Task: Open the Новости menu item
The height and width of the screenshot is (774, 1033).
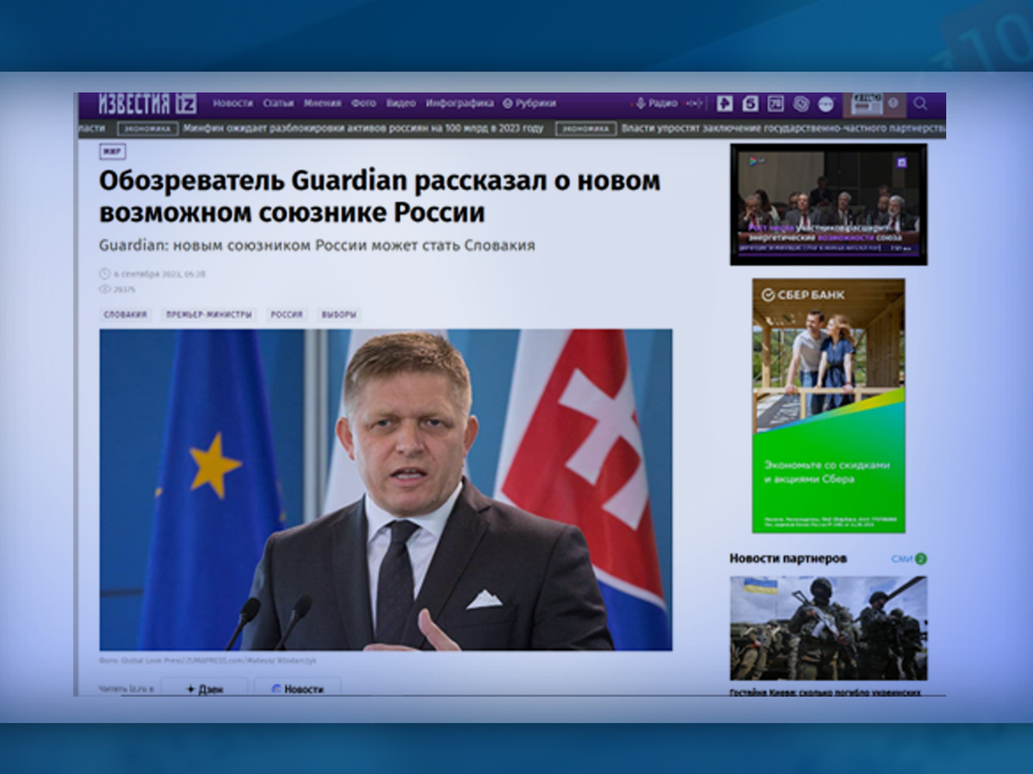Action: tap(232, 103)
